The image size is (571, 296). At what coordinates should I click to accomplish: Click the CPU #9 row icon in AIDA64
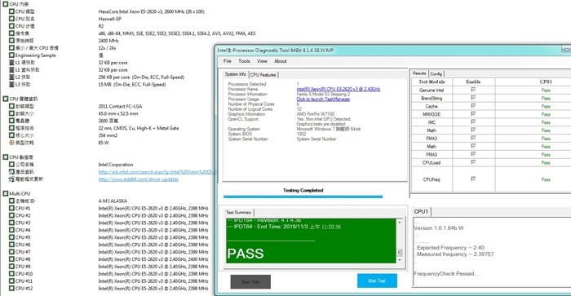(x=11, y=267)
